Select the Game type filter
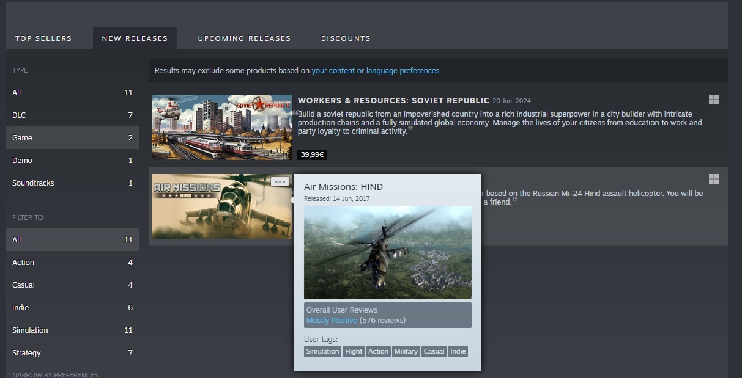The image size is (742, 378). click(72, 138)
